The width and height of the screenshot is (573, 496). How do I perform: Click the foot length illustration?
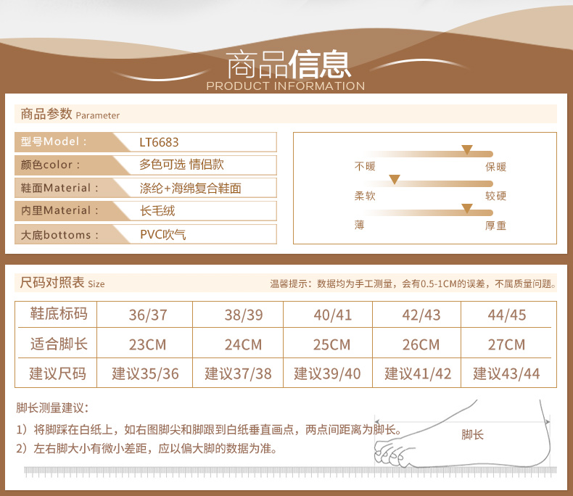tap(462, 434)
